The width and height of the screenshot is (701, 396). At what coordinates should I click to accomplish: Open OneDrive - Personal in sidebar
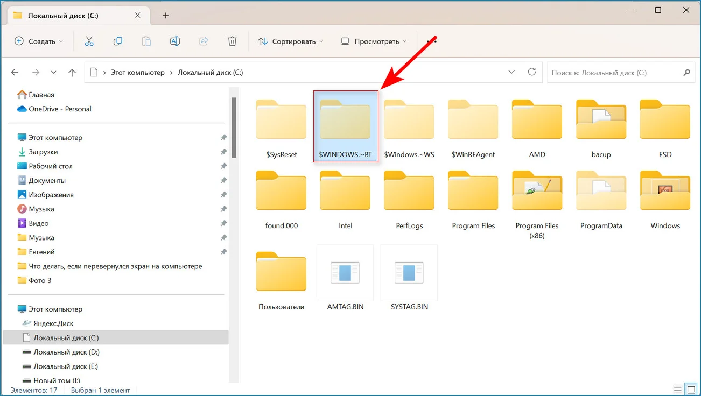(54, 109)
